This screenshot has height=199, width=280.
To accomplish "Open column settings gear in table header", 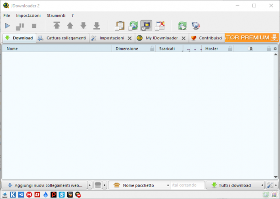I will [x=275, y=48].
